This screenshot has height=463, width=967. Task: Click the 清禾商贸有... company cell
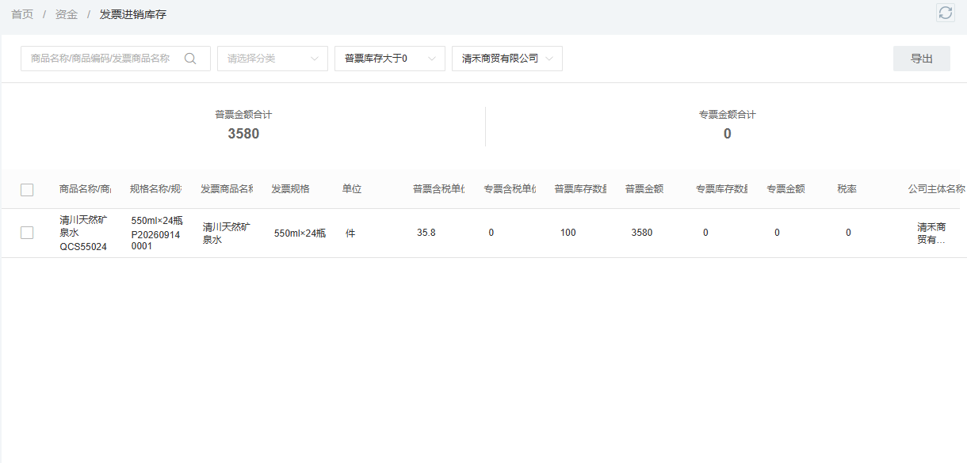coord(931,233)
